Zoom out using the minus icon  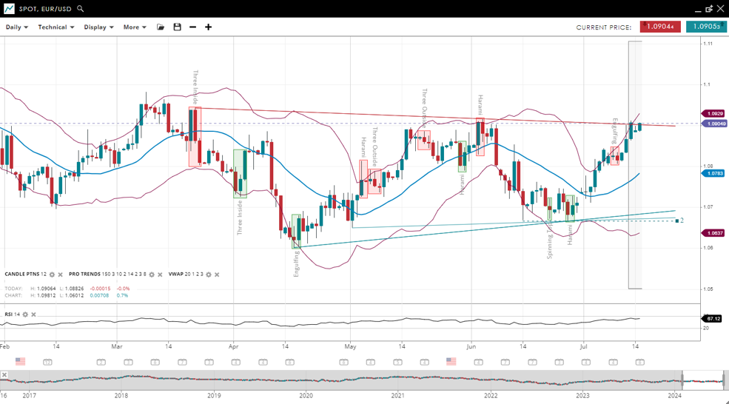click(193, 27)
